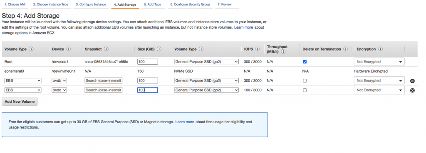Click the Root volume size input field
Image resolution: width=426 pixels, height=153 pixels.
click(148, 62)
